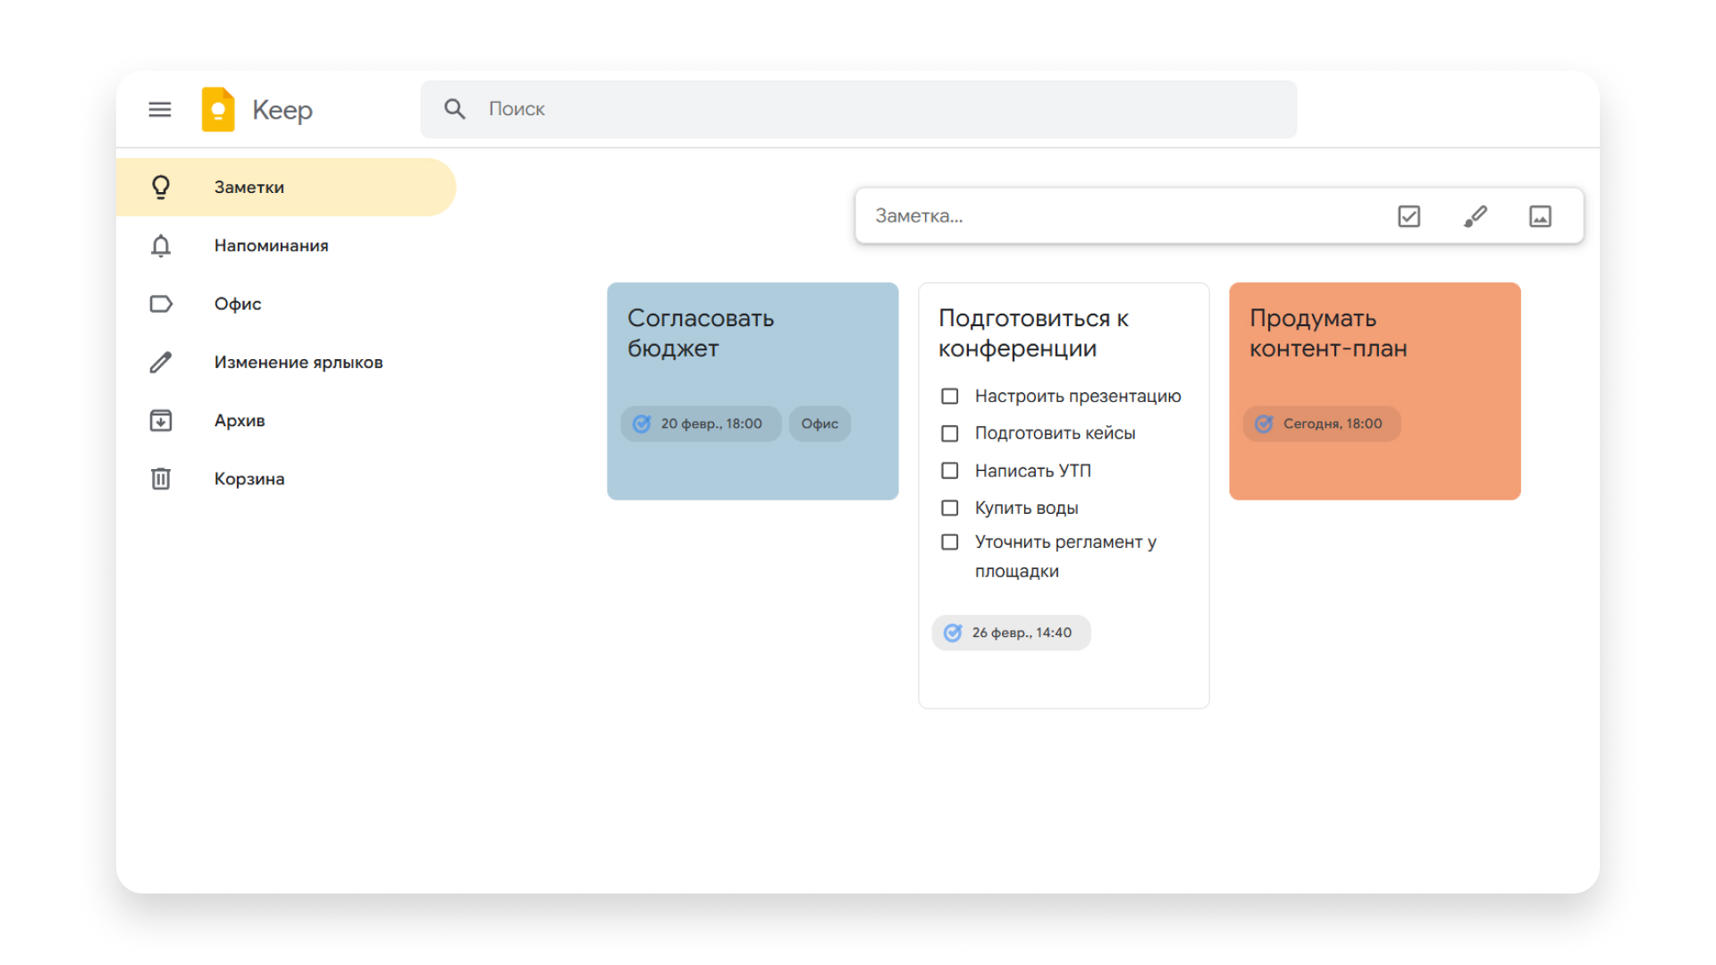
Task: Switch to the Офис label section
Action: point(237,304)
